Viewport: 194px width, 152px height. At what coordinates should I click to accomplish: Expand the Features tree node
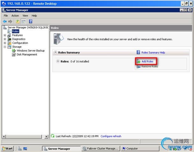click(5, 35)
